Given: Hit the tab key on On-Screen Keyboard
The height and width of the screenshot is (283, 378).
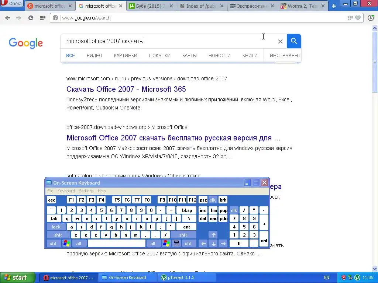Looking at the screenshot, I should (x=54, y=219).
